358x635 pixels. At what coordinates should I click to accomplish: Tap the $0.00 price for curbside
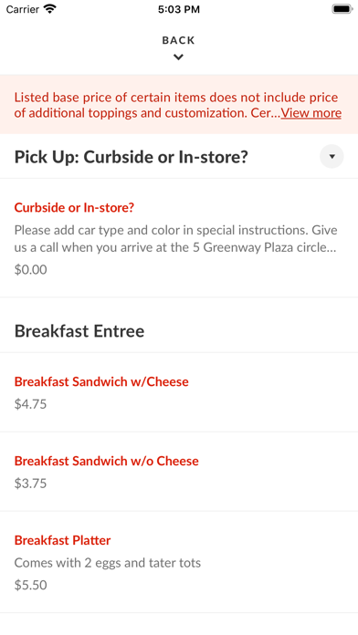(31, 270)
